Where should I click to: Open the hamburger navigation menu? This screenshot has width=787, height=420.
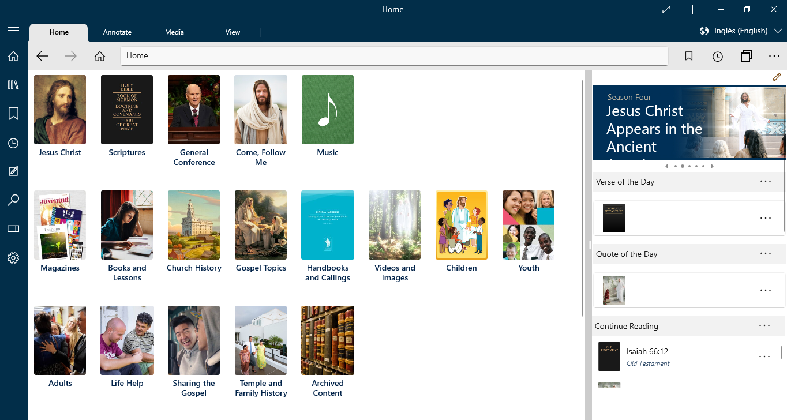[x=13, y=31]
